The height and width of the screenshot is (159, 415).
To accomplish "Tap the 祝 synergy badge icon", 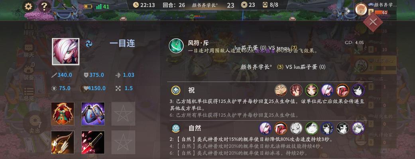I will point(176,90).
